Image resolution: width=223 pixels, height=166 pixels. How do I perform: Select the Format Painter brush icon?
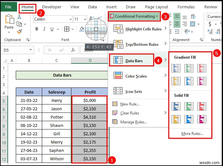point(19,31)
